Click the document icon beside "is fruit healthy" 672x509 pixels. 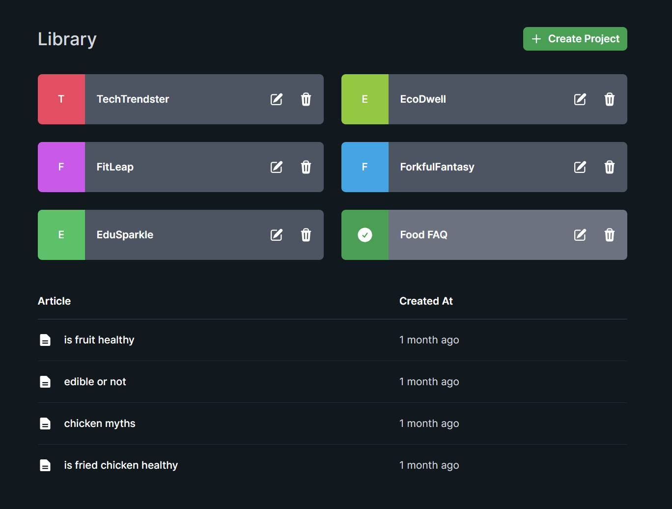(x=45, y=339)
